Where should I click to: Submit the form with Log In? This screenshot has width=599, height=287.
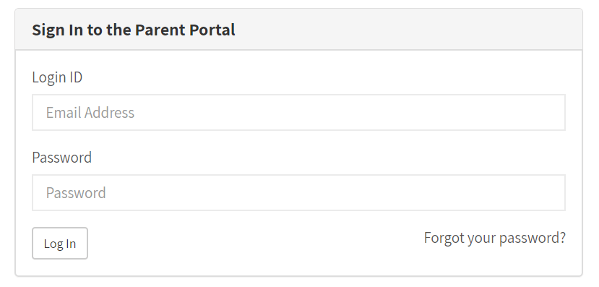click(59, 244)
